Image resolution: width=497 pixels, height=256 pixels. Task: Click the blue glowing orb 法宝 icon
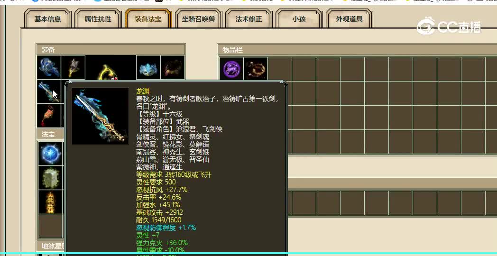coord(50,154)
